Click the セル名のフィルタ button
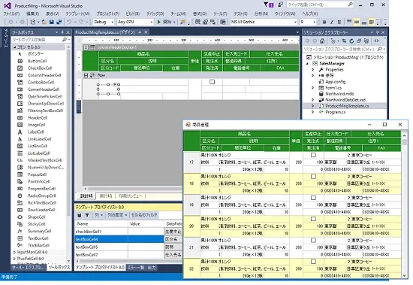 (x=144, y=215)
